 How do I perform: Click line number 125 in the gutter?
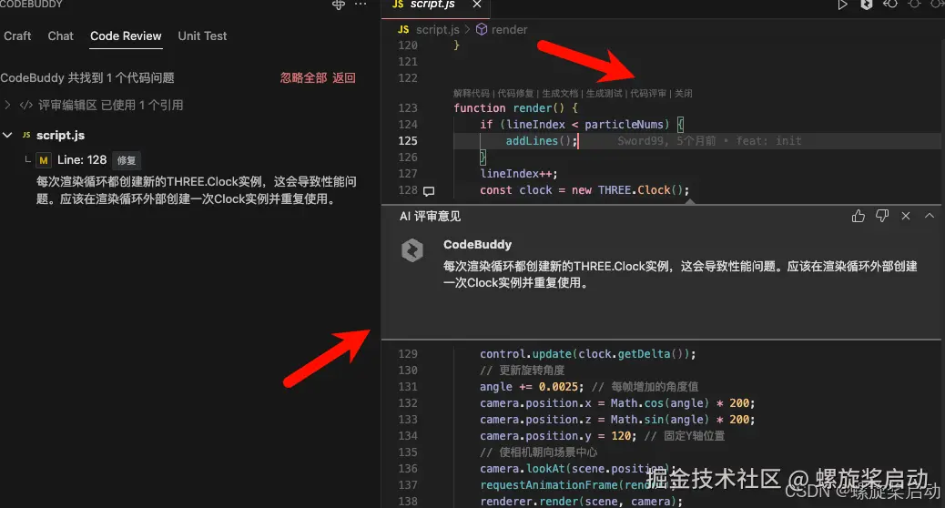408,141
